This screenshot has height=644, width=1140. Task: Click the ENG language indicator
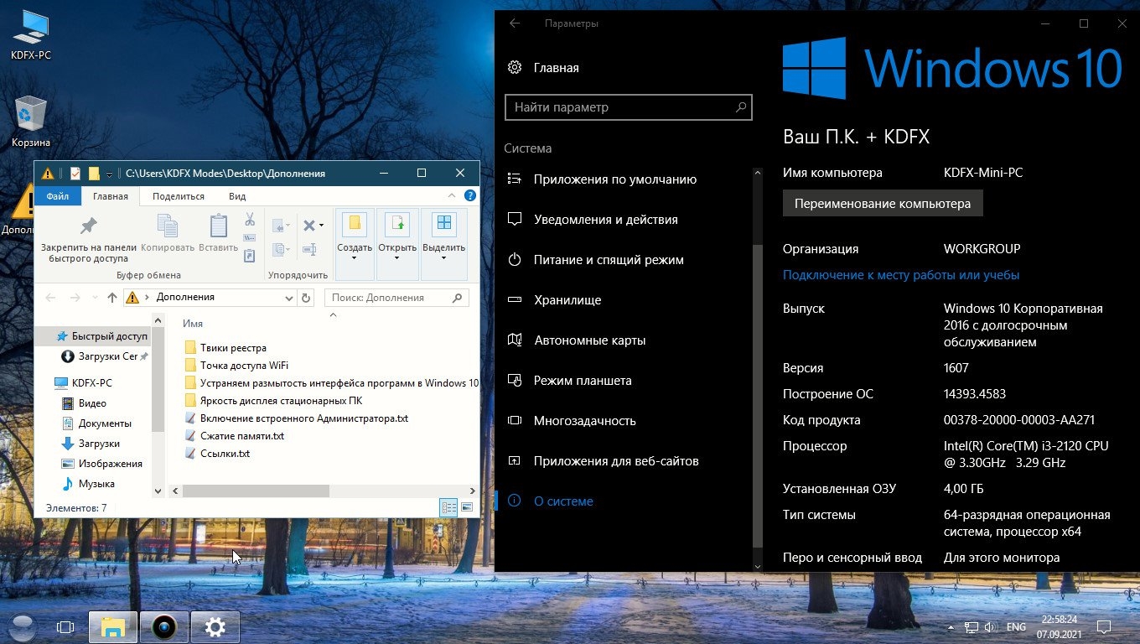1016,627
